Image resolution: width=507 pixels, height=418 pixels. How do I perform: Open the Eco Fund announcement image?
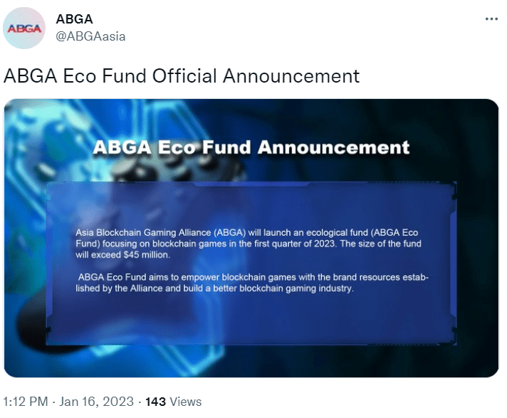pos(251,238)
